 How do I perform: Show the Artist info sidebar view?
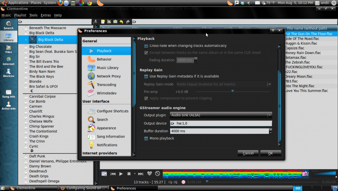[x=9, y=106]
